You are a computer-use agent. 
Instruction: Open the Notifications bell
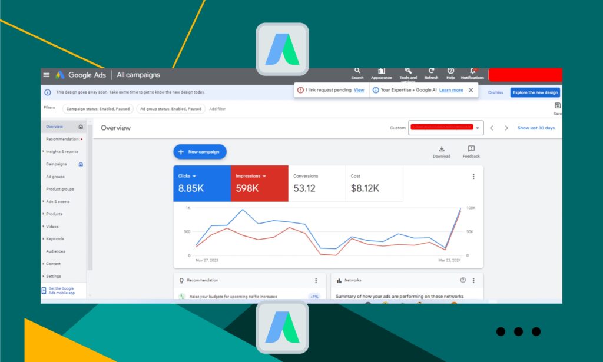472,71
